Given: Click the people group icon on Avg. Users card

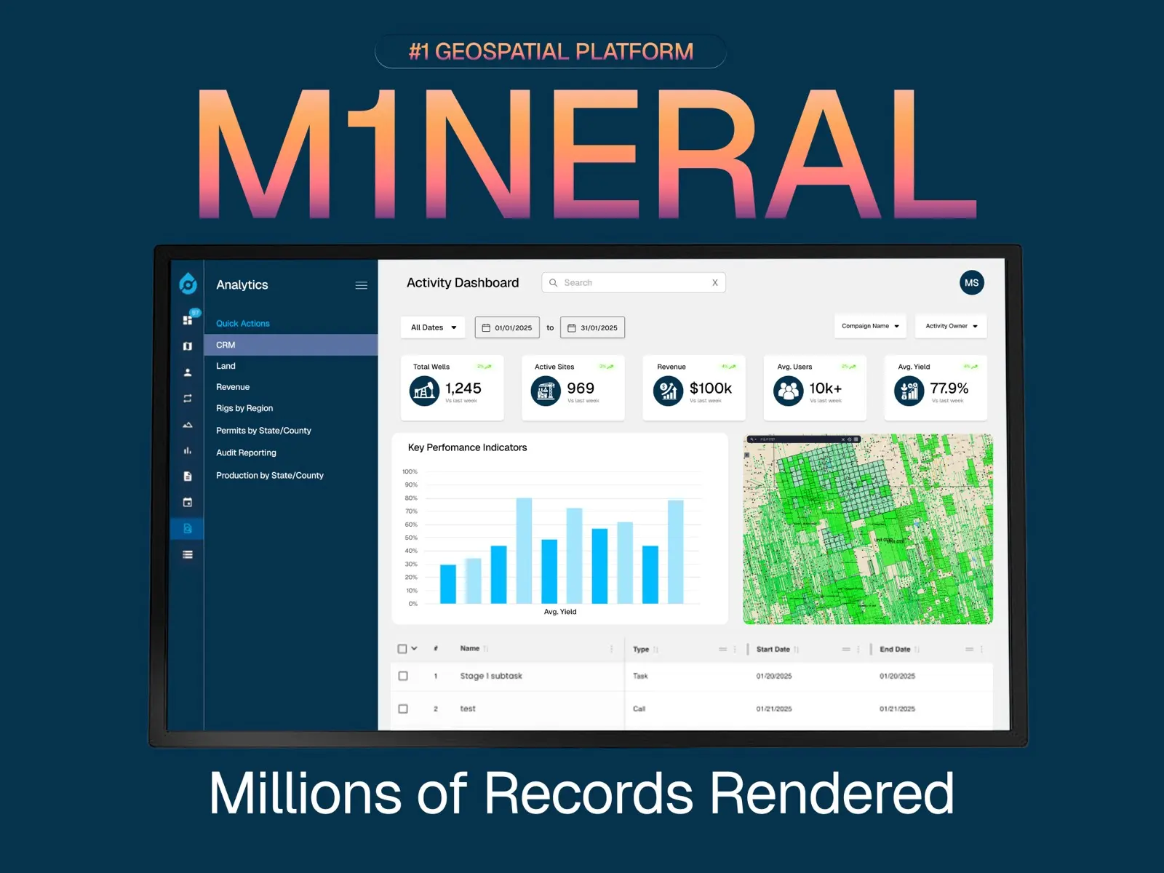Looking at the screenshot, I should click(788, 391).
